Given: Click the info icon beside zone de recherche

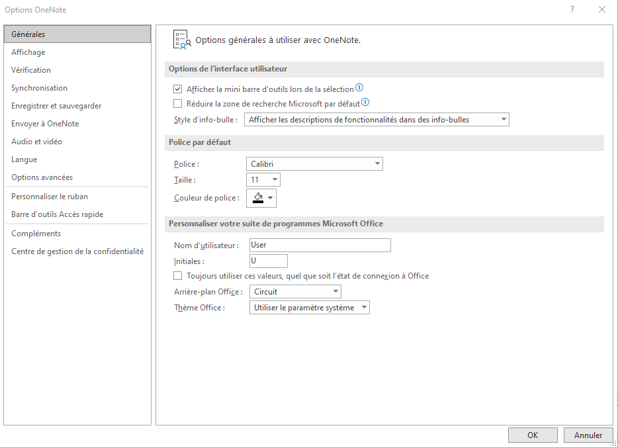Looking at the screenshot, I should coord(365,103).
